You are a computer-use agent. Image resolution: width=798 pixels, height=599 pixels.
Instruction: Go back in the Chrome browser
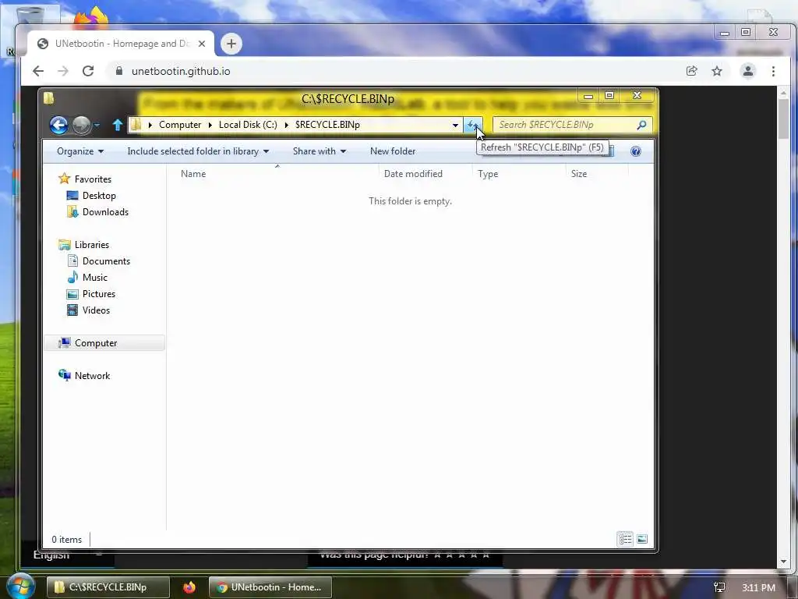click(38, 71)
